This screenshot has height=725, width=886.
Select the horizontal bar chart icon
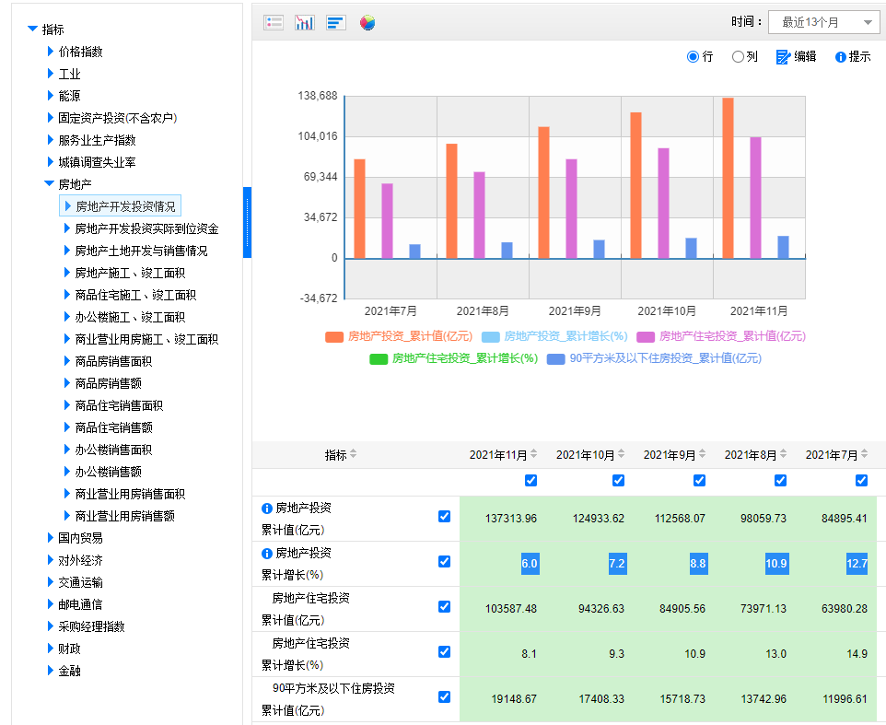(x=335, y=22)
